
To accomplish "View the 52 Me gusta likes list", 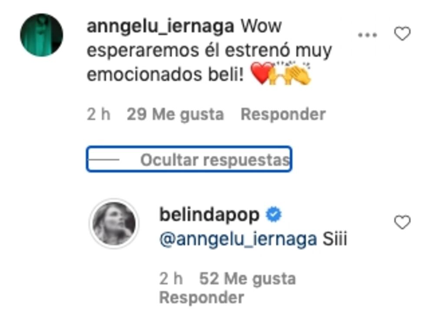I will pos(248,278).
